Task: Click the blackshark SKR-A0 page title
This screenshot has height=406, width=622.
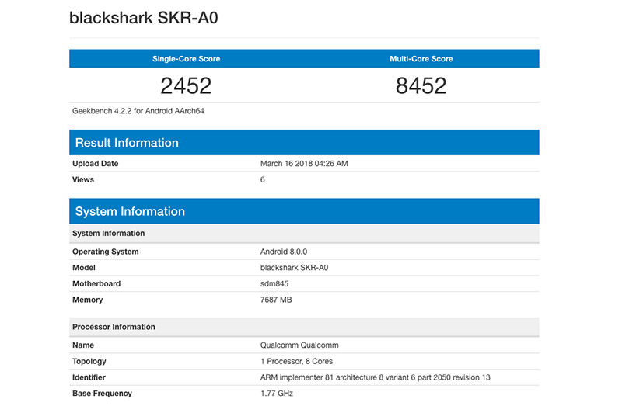Action: point(144,18)
